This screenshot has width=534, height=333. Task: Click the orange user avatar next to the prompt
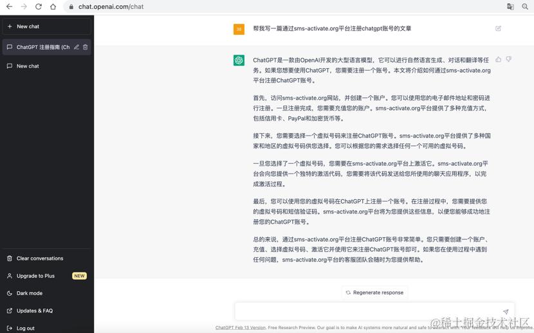239,30
